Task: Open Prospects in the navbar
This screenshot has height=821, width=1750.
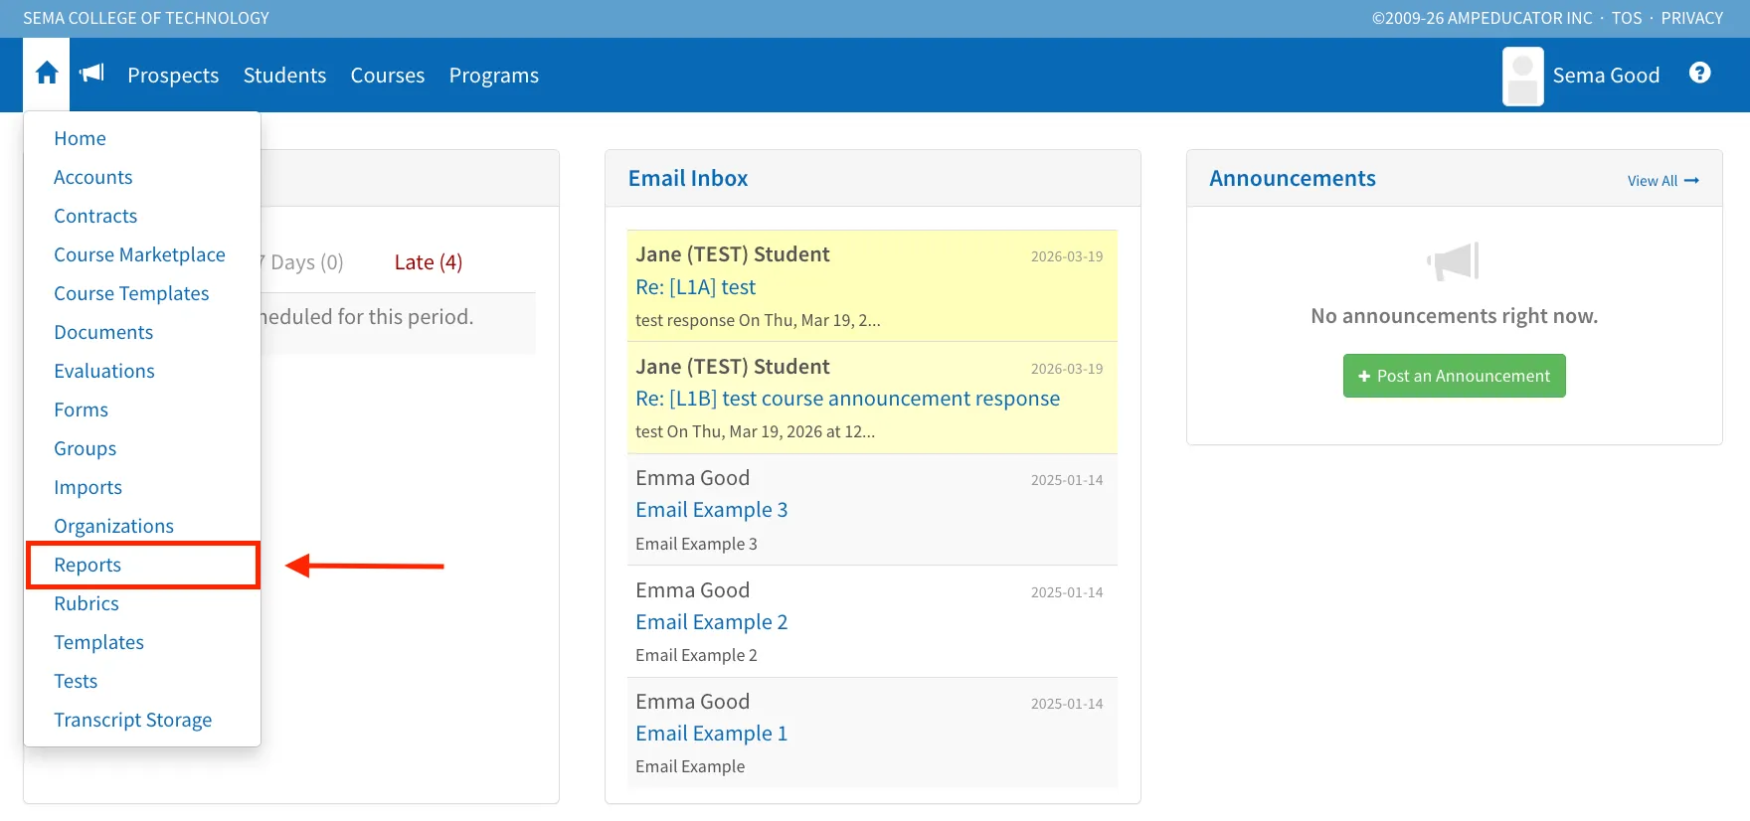Action: 173,76
